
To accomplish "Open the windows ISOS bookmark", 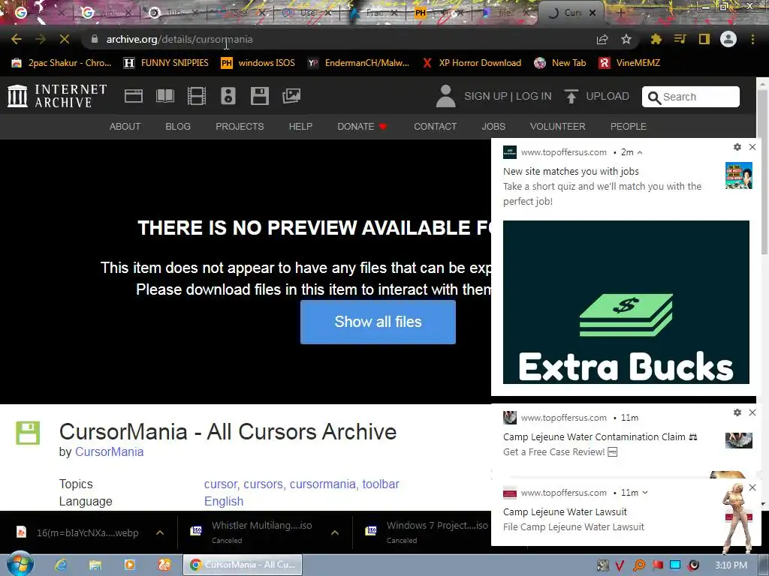I will click(x=258, y=63).
